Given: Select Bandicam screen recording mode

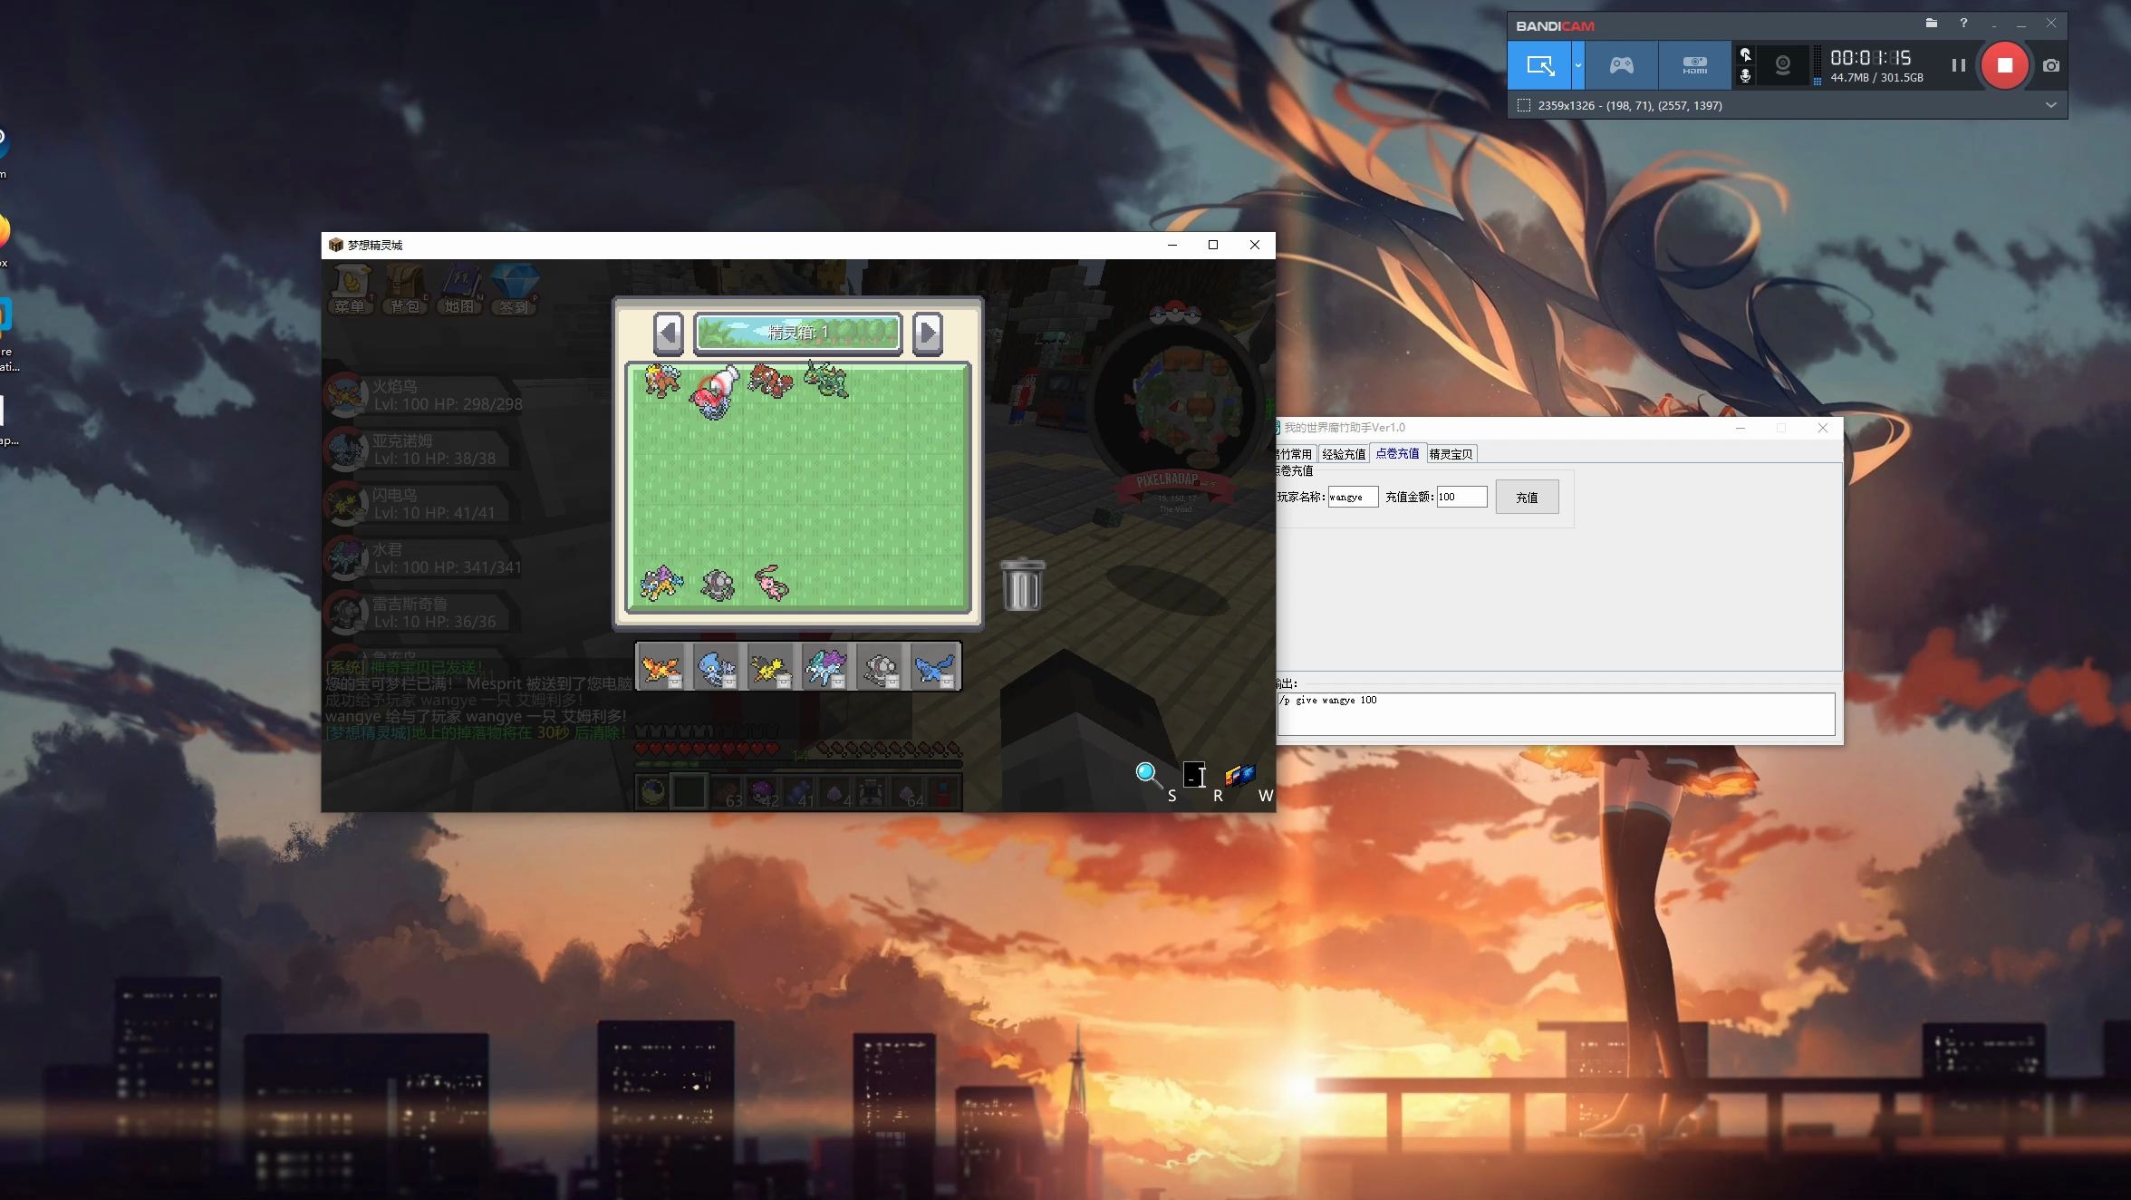Looking at the screenshot, I should [1539, 65].
